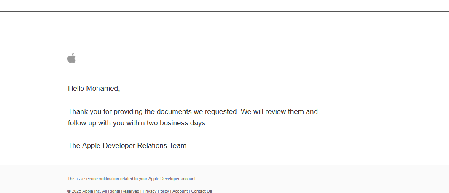Click the word "Relations" in the signature

pos(152,145)
